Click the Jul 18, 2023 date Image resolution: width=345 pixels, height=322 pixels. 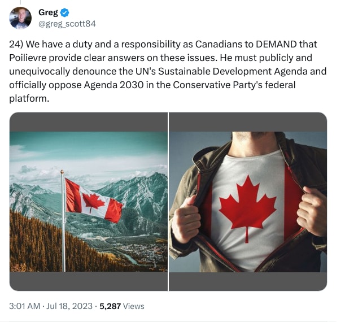pos(71,306)
